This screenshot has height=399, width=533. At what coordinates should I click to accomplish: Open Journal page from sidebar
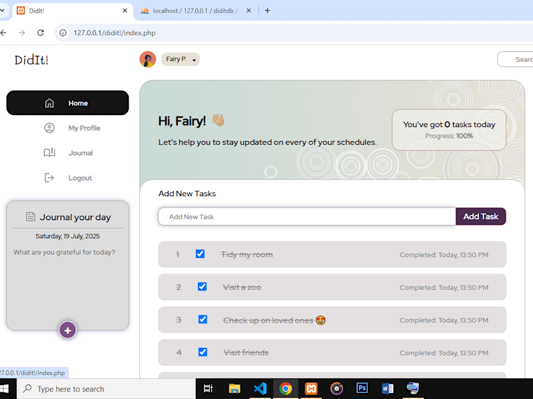coord(69,153)
